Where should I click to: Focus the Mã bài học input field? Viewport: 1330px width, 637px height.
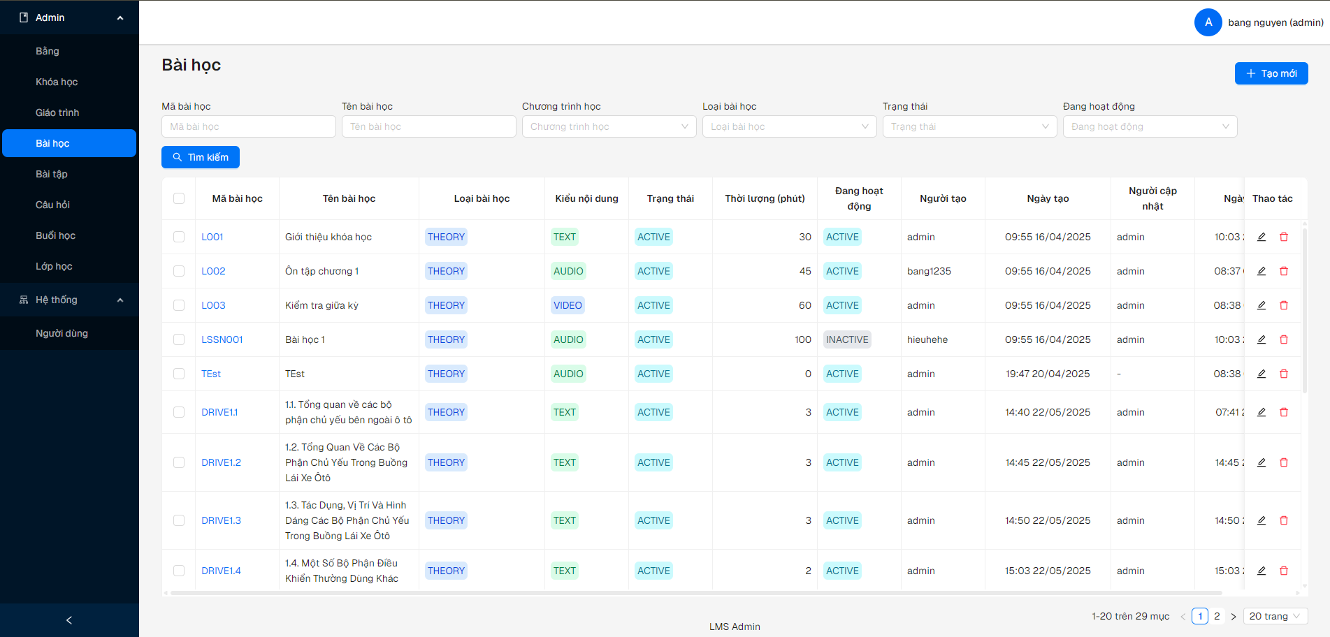coord(248,126)
